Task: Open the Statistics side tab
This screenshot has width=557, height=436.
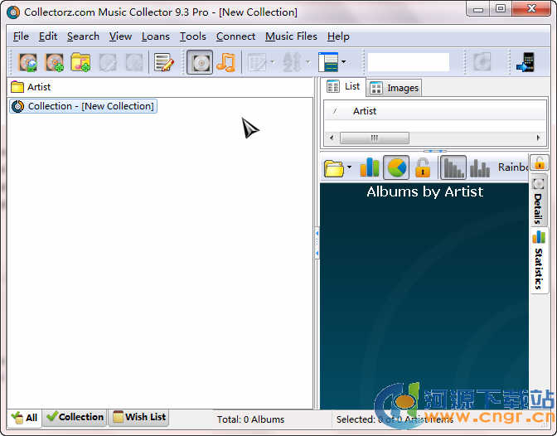Action: pos(539,261)
